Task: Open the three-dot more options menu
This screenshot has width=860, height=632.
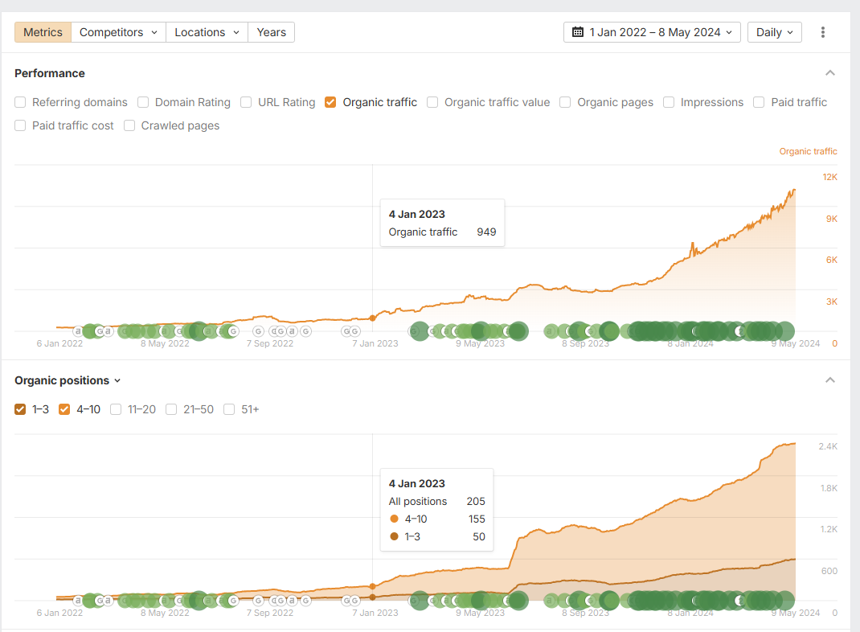Action: click(822, 32)
